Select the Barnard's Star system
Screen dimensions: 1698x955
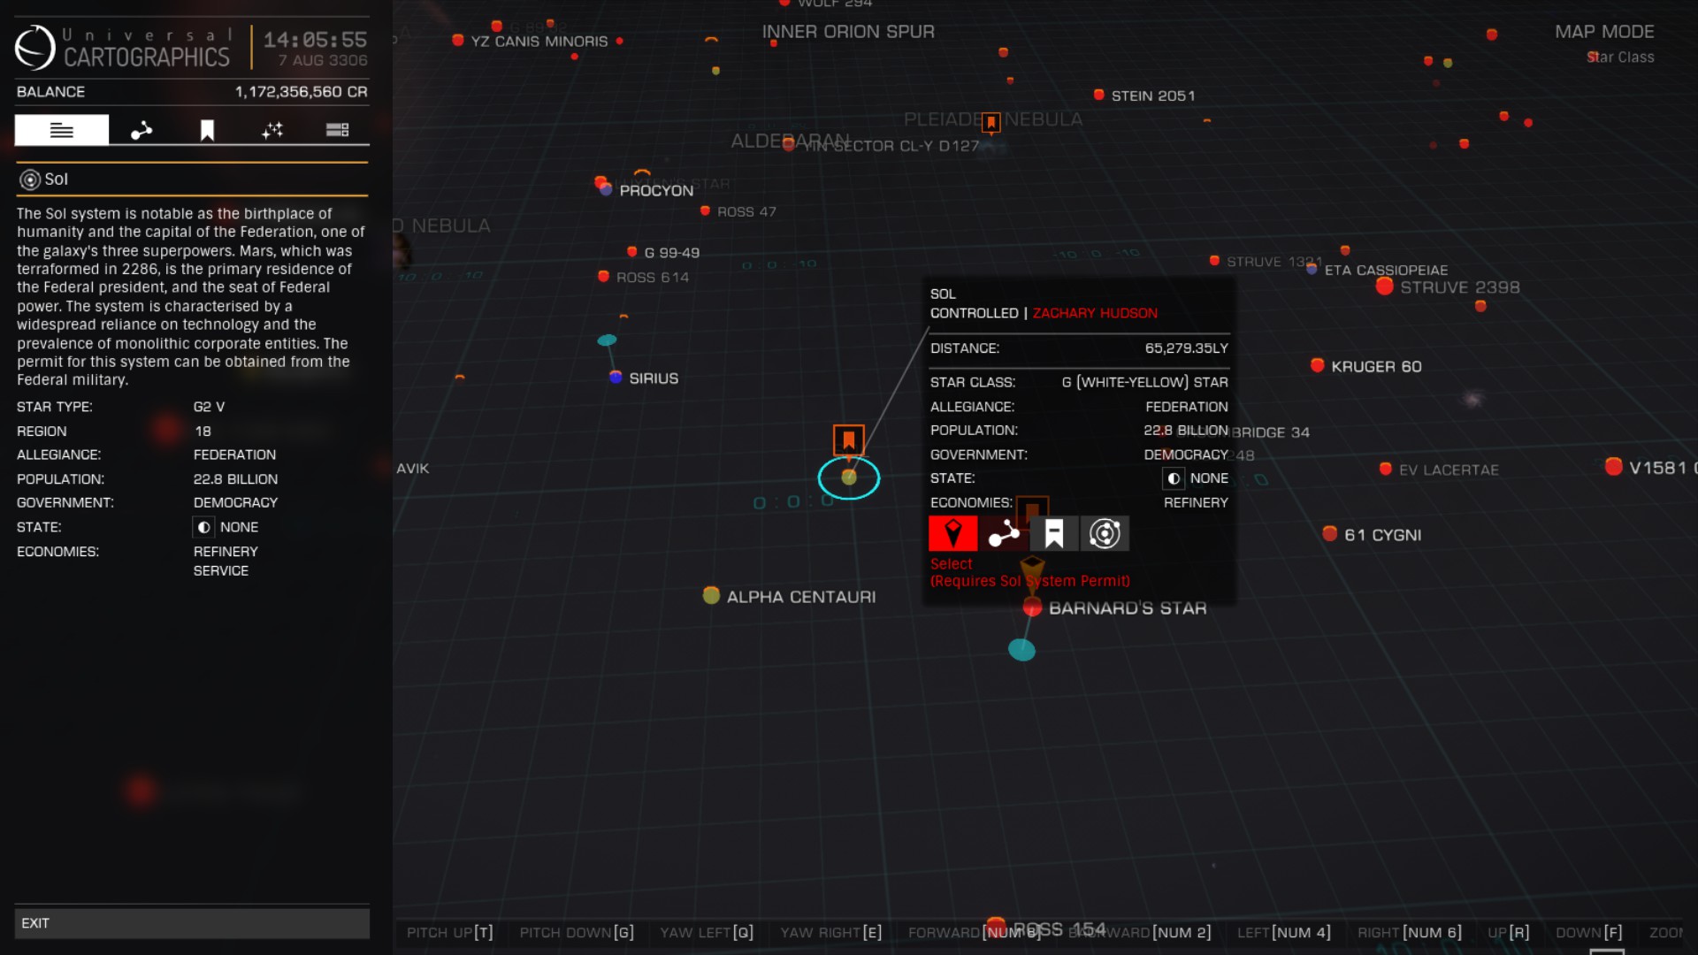point(1032,607)
